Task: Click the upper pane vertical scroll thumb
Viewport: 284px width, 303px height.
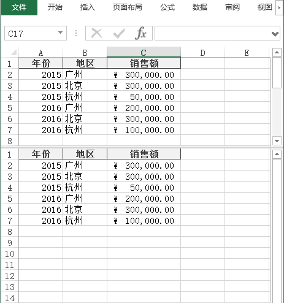Action: tap(277, 72)
